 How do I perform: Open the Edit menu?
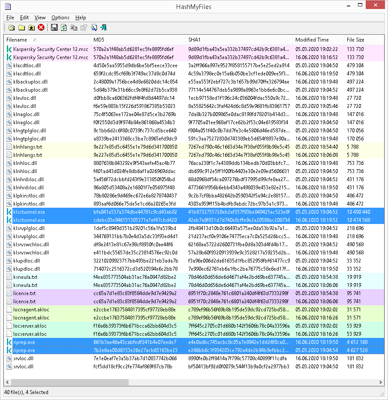24,18
